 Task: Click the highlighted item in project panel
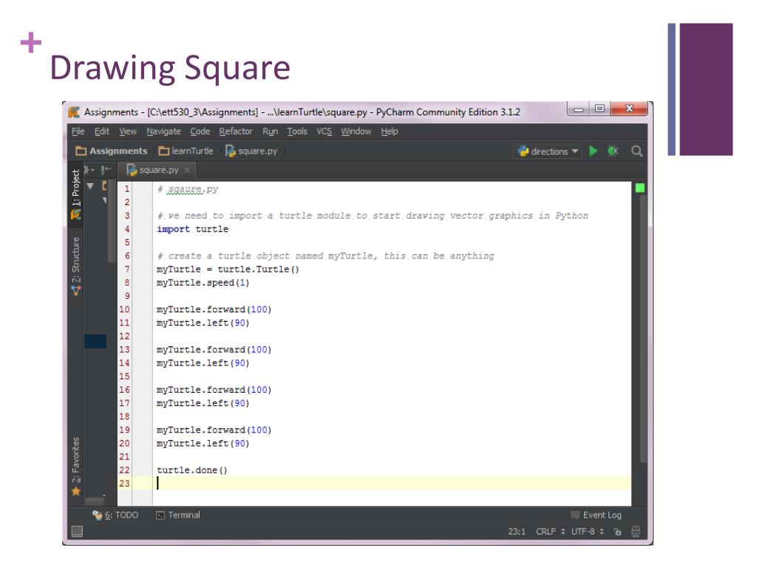(95, 341)
